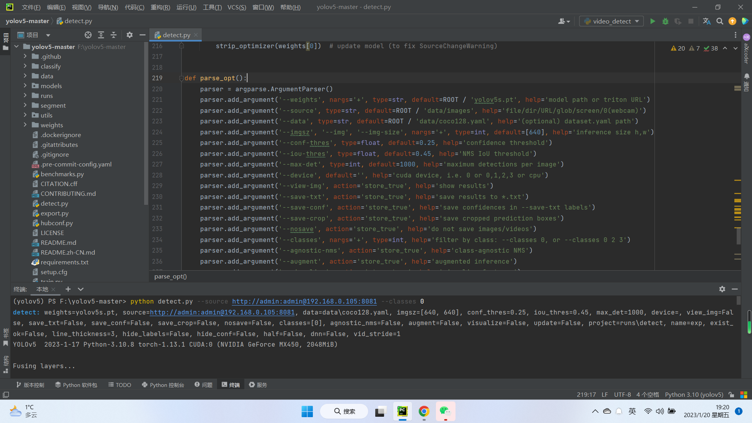The width and height of the screenshot is (752, 423).
Task: Expand the weights folder
Action: (25, 125)
